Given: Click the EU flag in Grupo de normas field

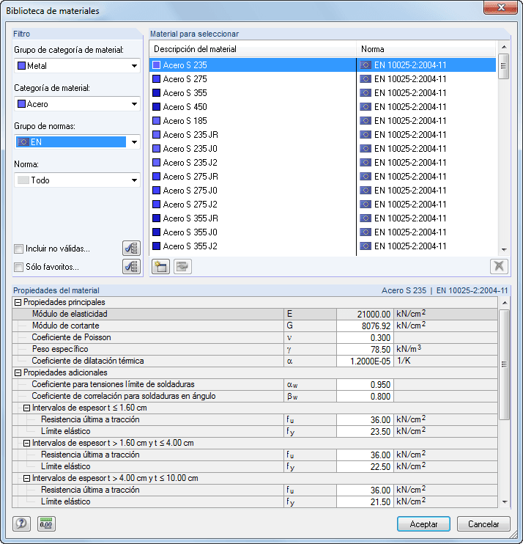Looking at the screenshot, I should (23, 142).
